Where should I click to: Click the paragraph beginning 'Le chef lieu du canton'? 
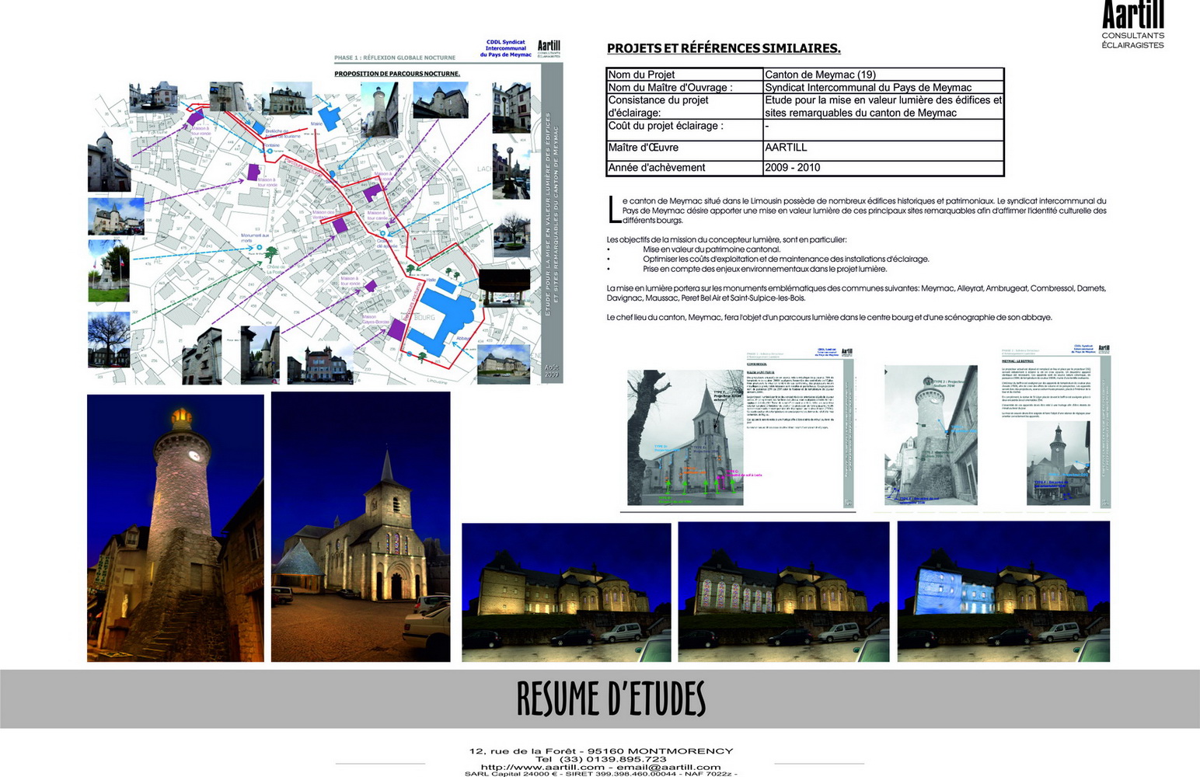tap(829, 317)
